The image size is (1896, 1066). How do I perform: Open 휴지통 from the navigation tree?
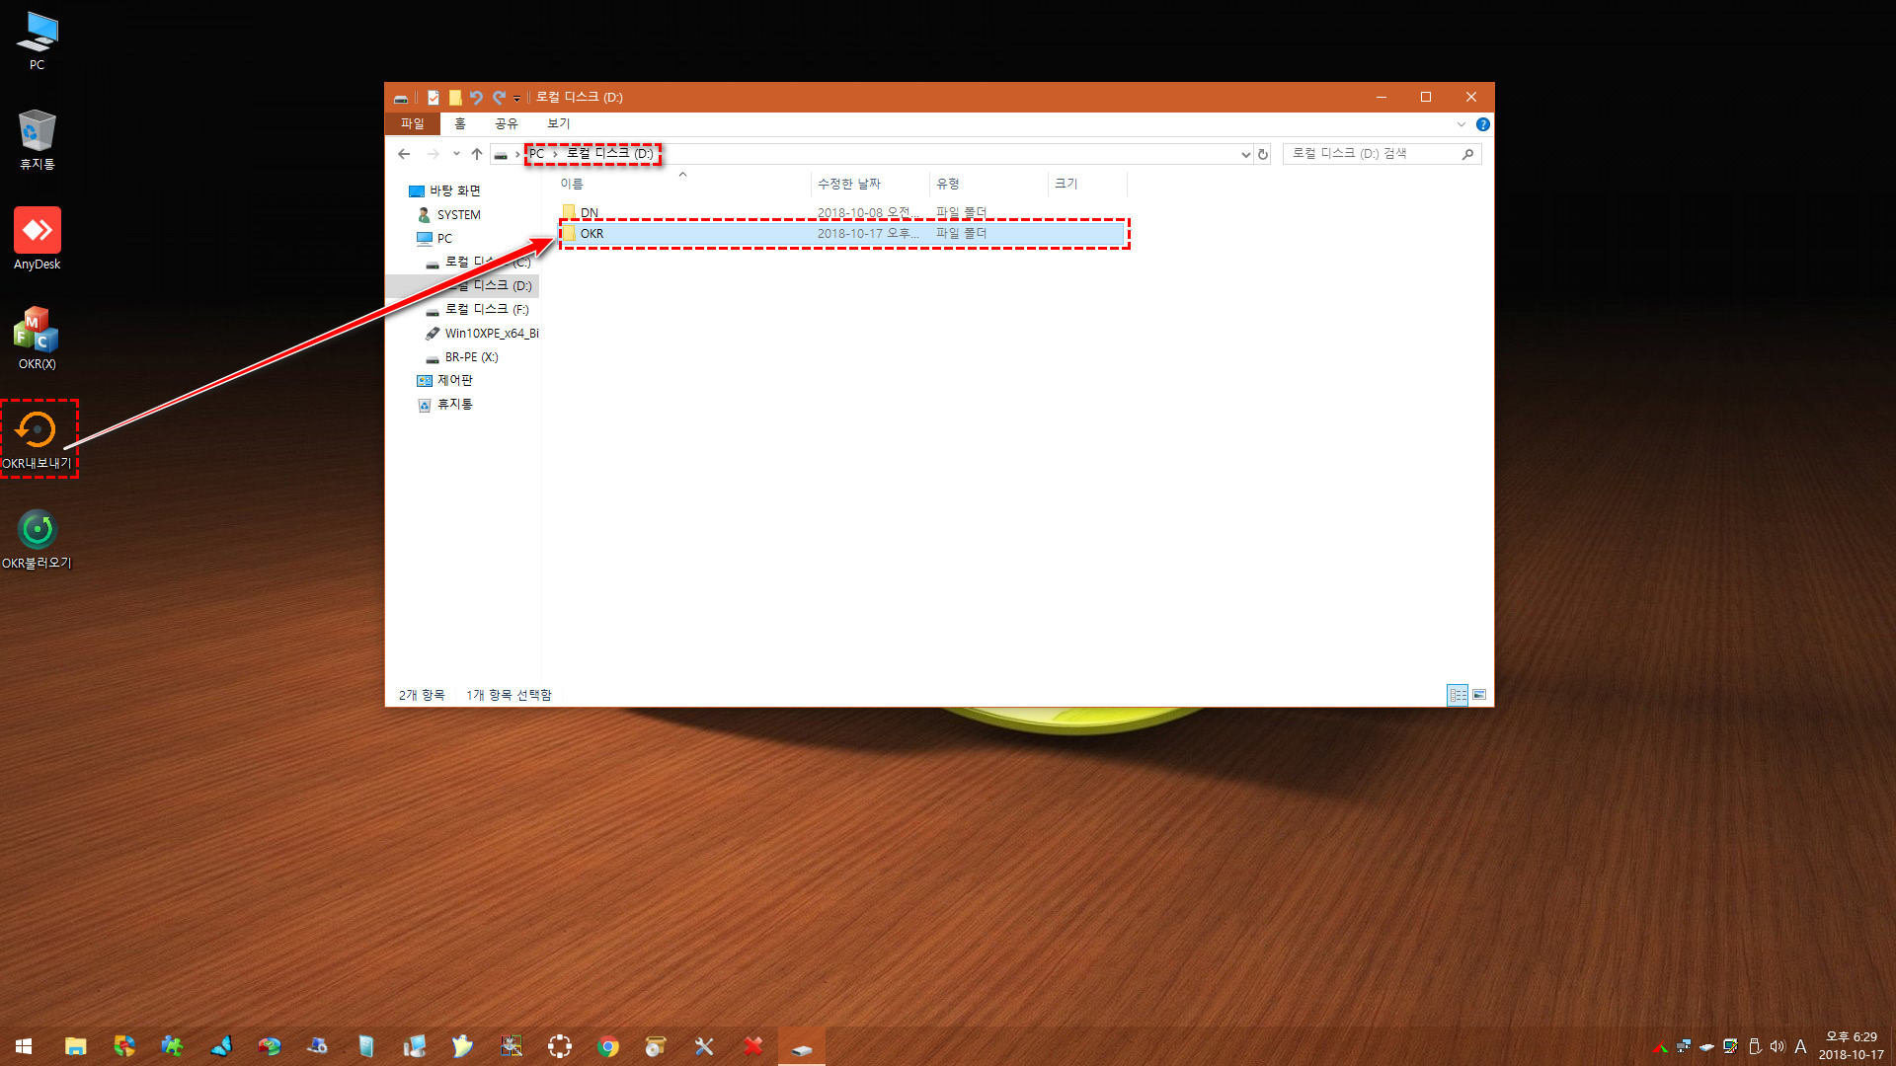(x=445, y=404)
